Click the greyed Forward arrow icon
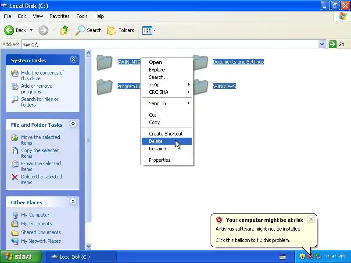 43,30
